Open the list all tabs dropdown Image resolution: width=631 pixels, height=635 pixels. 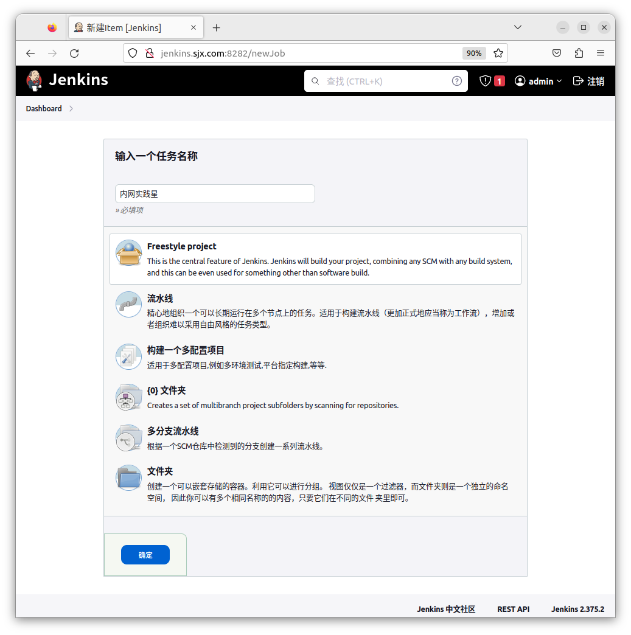(x=518, y=27)
